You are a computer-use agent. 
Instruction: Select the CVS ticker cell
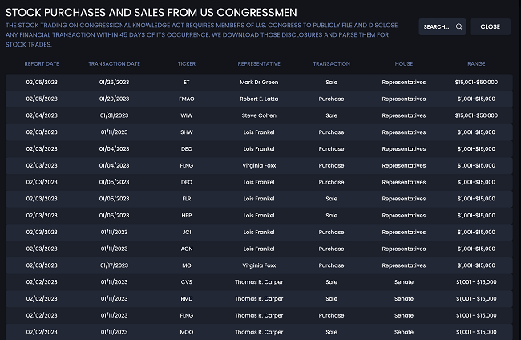click(187, 281)
